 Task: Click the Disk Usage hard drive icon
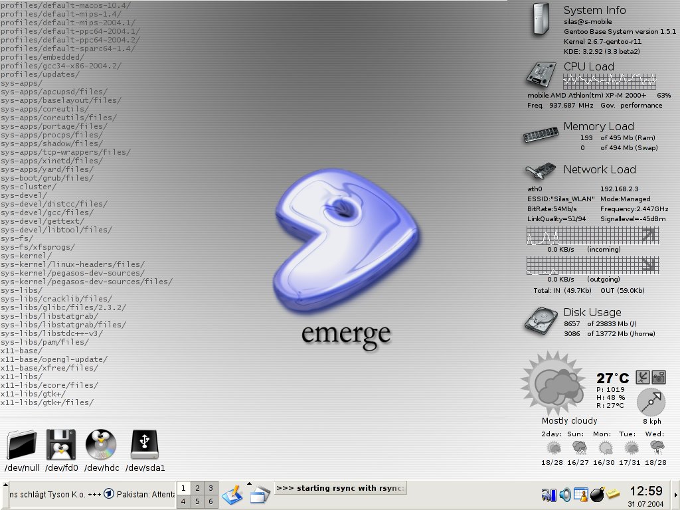tap(541, 321)
